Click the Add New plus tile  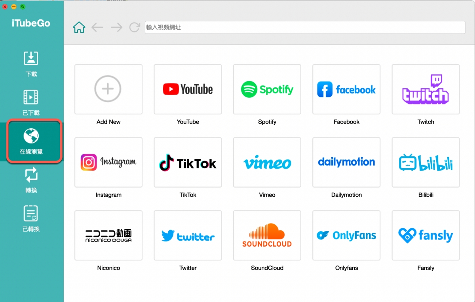(x=108, y=89)
